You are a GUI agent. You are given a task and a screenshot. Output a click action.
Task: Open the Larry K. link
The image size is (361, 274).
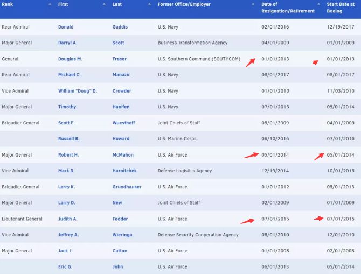[x=66, y=187]
